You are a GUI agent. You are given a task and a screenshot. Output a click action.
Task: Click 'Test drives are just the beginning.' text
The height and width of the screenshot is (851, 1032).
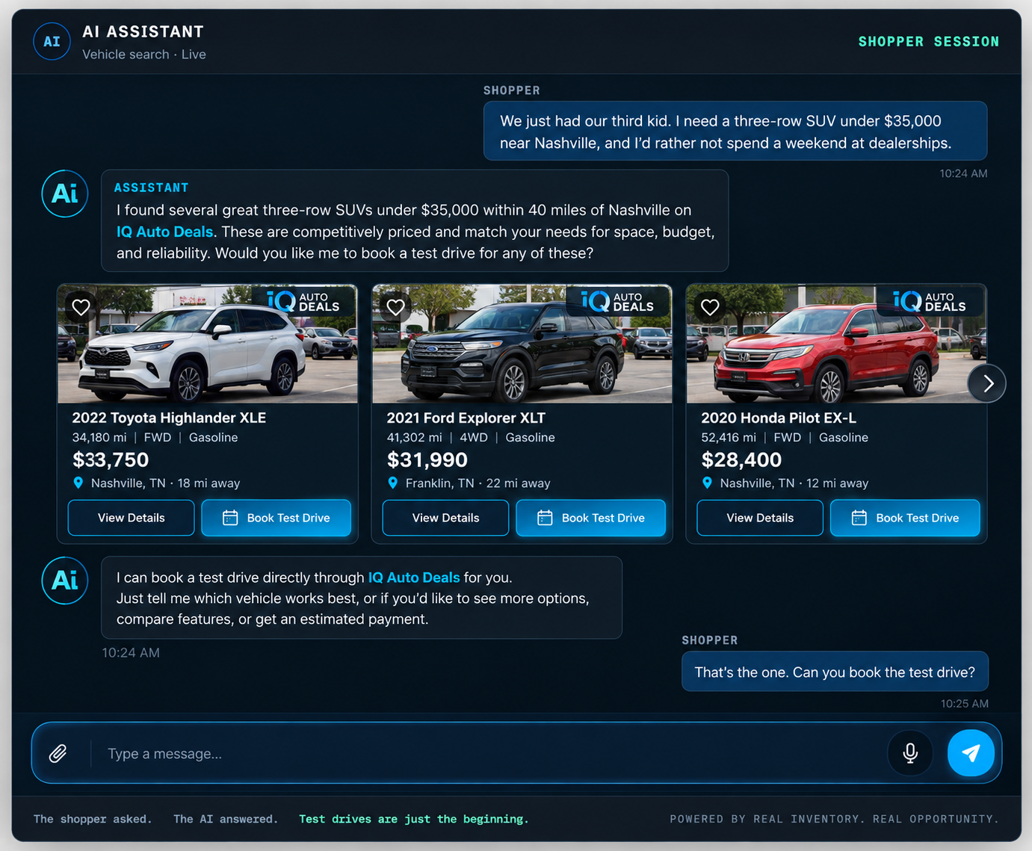(x=414, y=819)
